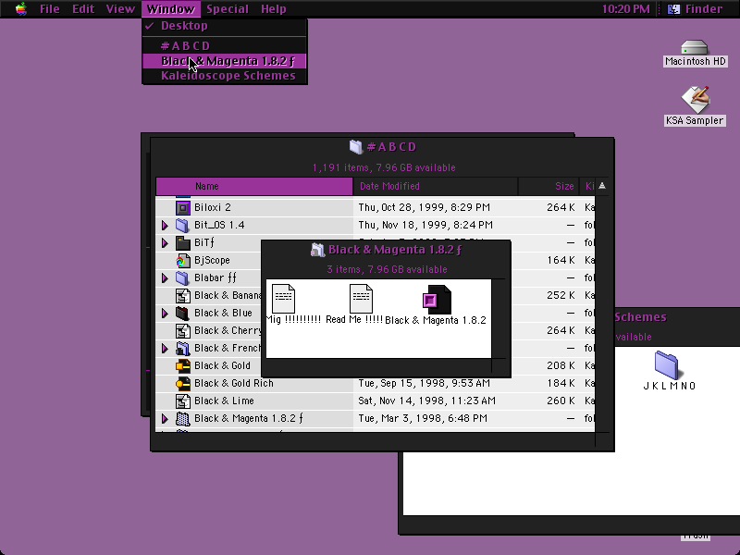The height and width of the screenshot is (555, 740).
Task: Click the Black & Gold Rich file icon
Action: click(182, 383)
